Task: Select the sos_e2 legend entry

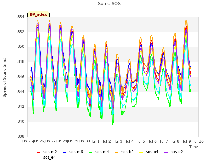Action: coord(173,152)
